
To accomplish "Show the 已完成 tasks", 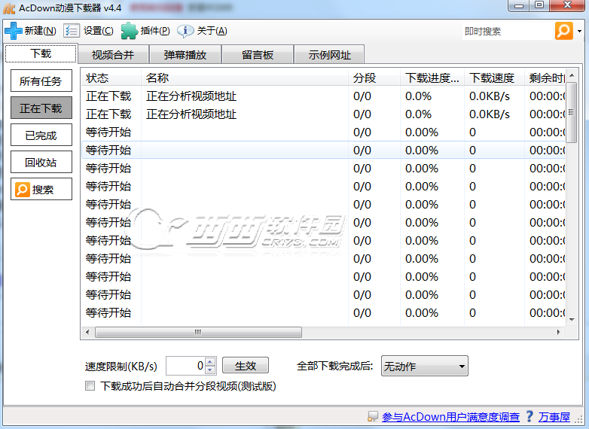I will tap(41, 135).
